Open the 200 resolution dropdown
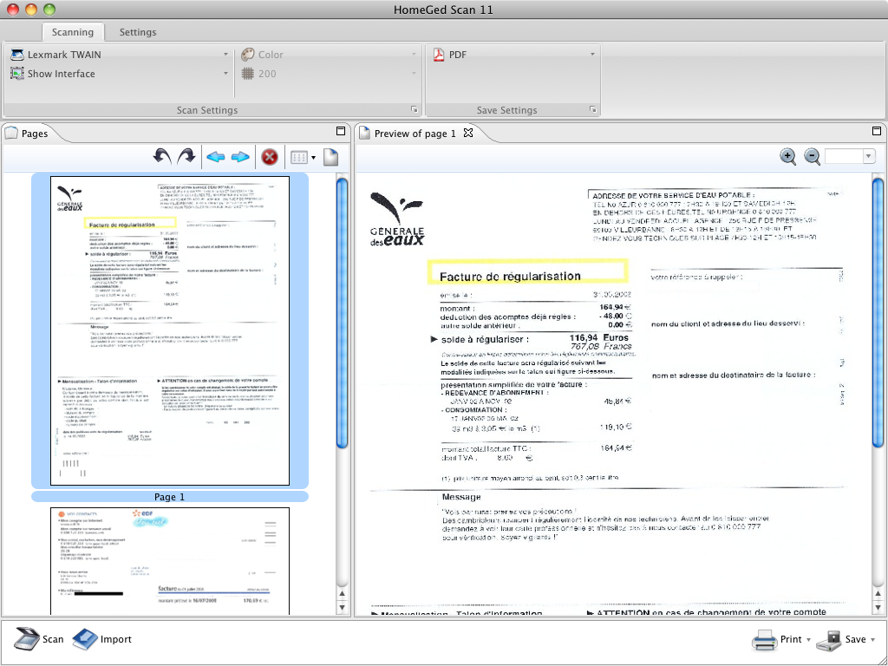Viewport: 888px width, 666px height. point(414,74)
